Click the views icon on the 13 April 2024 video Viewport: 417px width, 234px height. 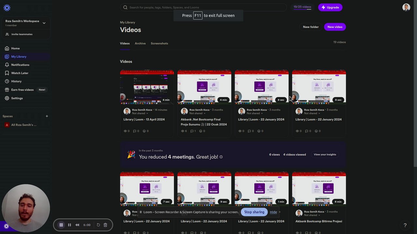[x=125, y=131]
